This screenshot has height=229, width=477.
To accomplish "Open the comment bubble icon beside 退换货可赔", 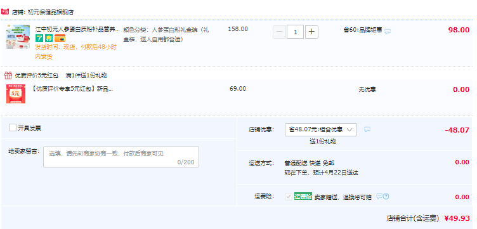I will (x=379, y=196).
